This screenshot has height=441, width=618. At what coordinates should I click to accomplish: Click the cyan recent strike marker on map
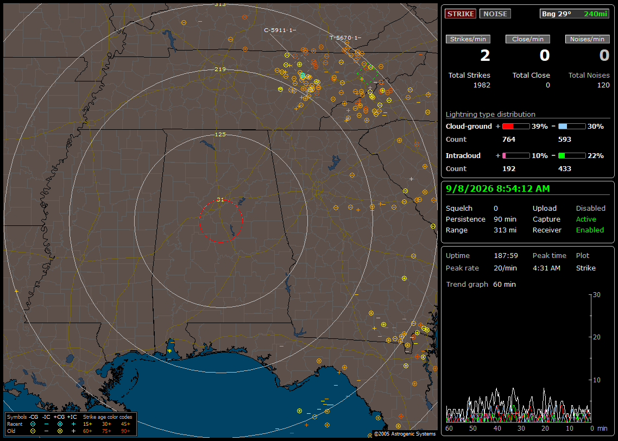[302, 75]
